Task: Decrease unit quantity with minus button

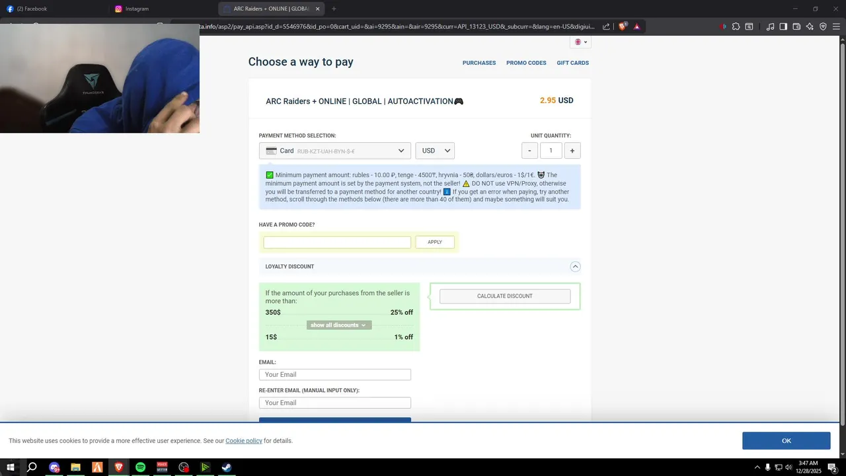Action: [529, 151]
